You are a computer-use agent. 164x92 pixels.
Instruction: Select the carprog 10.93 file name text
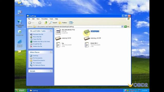(66, 38)
